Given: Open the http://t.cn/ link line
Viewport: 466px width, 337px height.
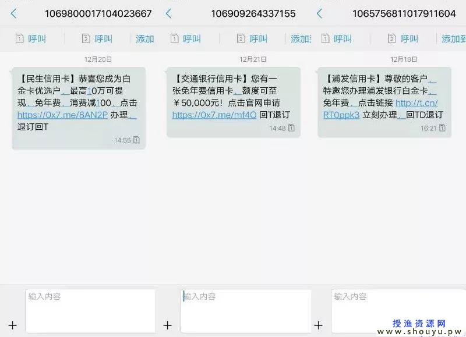Looking at the screenshot, I should (416, 103).
